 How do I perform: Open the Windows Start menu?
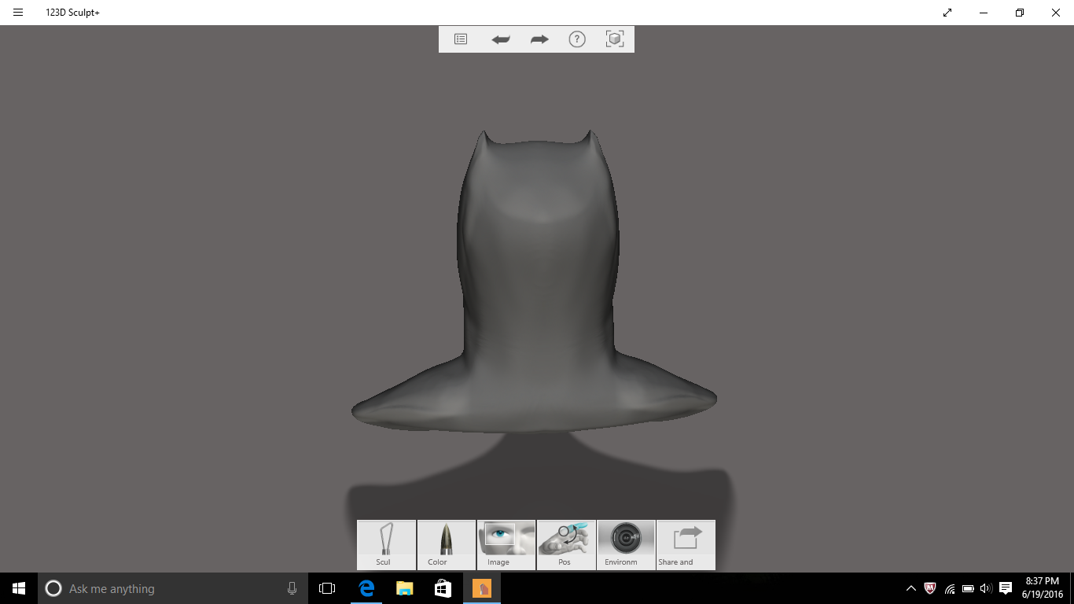coord(19,588)
